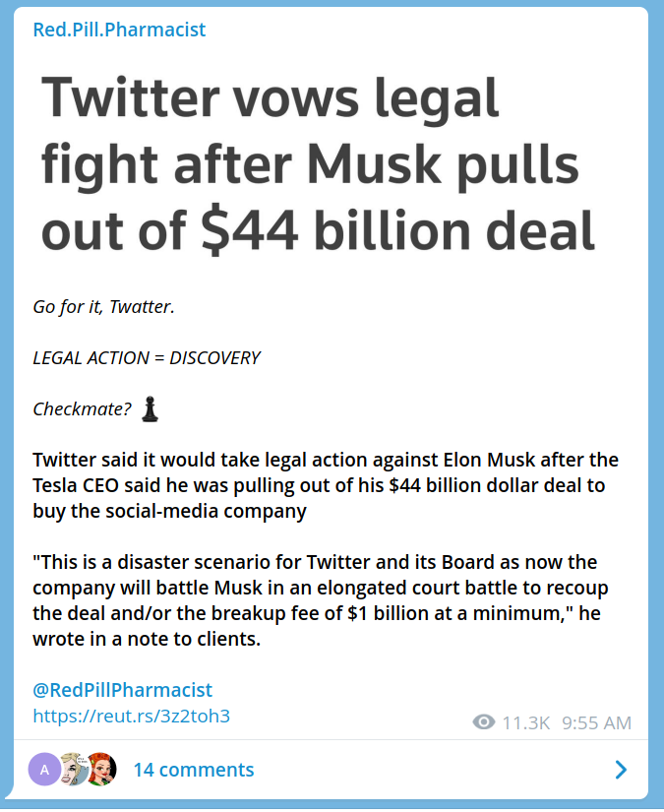Screen dimensions: 664x812
Task: Expand comments with the right chevron arrow
Action: click(621, 770)
